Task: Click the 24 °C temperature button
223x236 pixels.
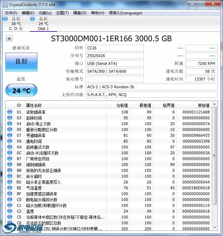Action: click(21, 90)
